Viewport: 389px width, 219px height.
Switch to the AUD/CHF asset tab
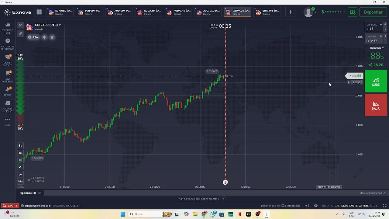point(149,12)
